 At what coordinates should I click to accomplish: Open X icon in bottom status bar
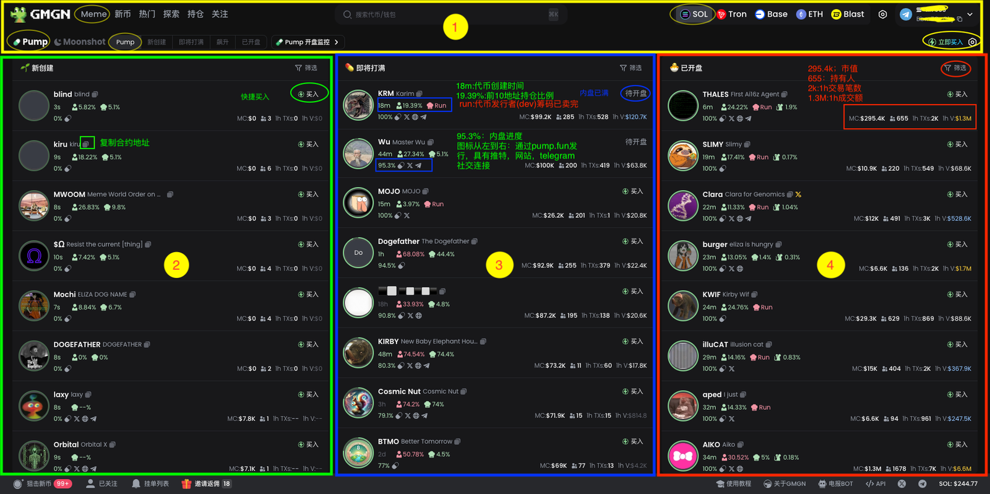(902, 483)
